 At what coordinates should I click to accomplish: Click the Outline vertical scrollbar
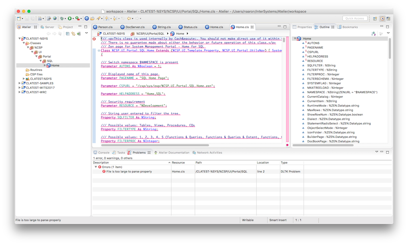390,48
